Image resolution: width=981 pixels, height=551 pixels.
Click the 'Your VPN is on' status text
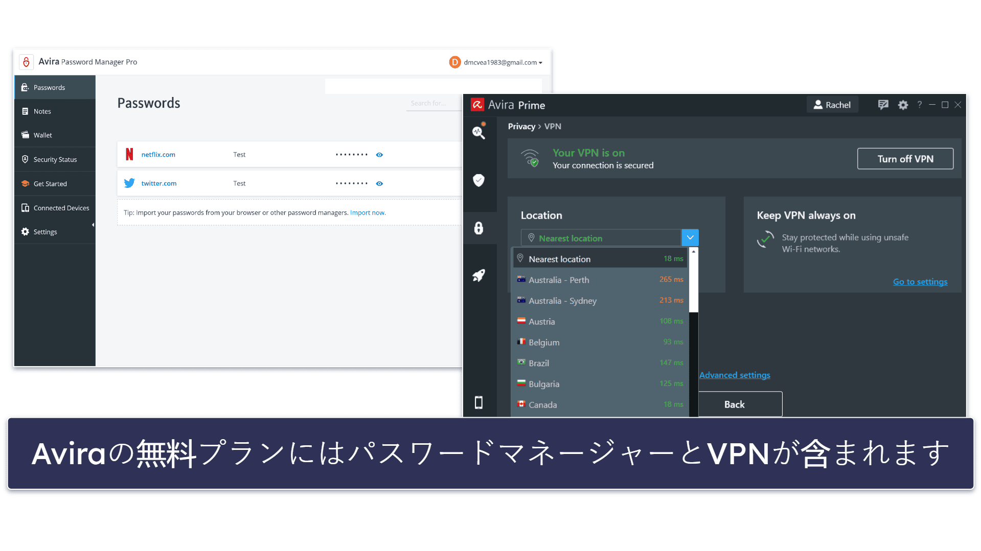click(588, 153)
